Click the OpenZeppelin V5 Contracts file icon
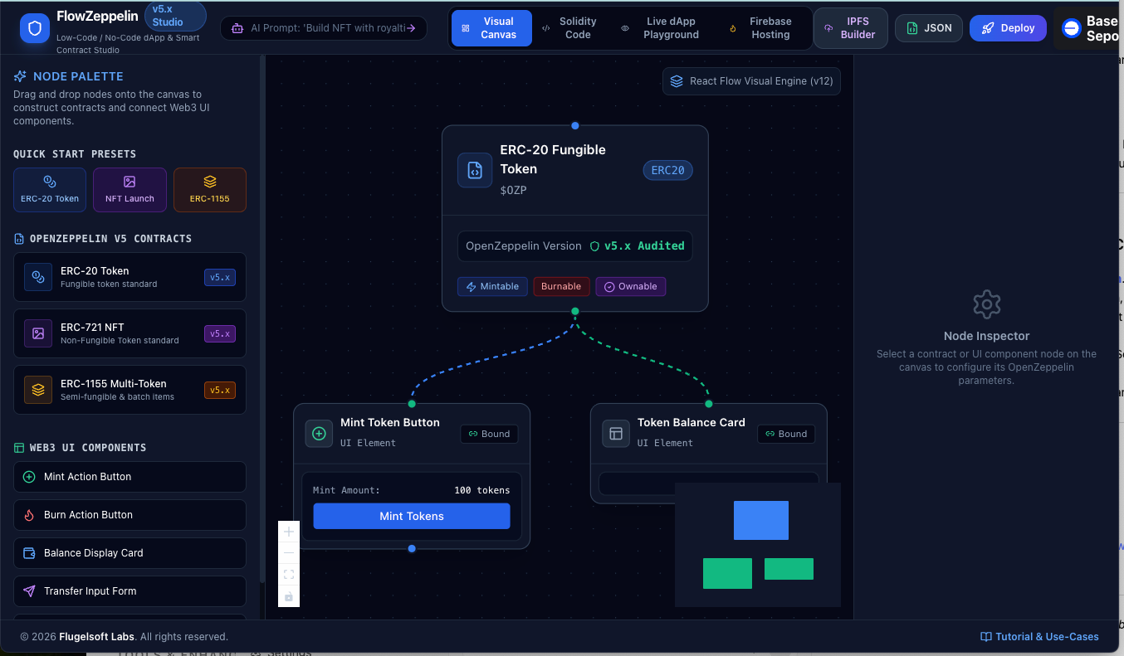The image size is (1124, 656). tap(19, 239)
